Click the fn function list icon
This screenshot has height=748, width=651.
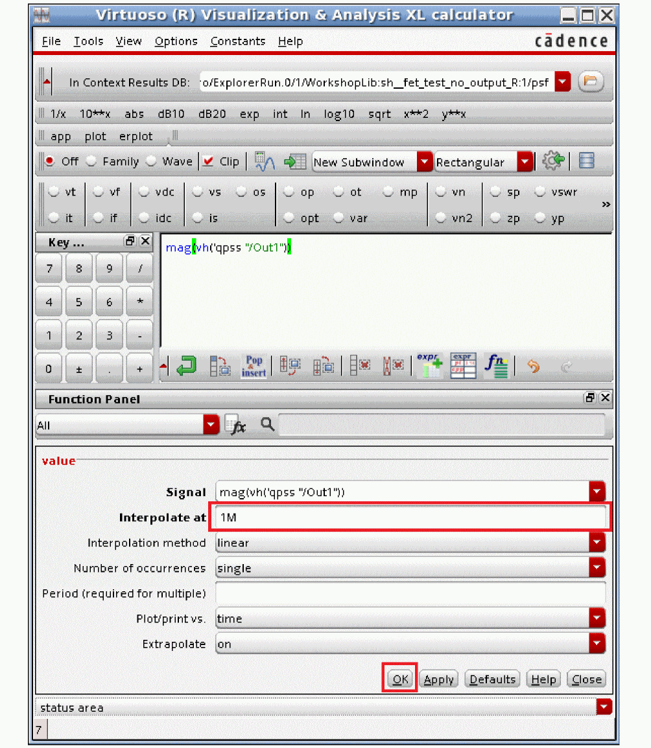point(497,366)
